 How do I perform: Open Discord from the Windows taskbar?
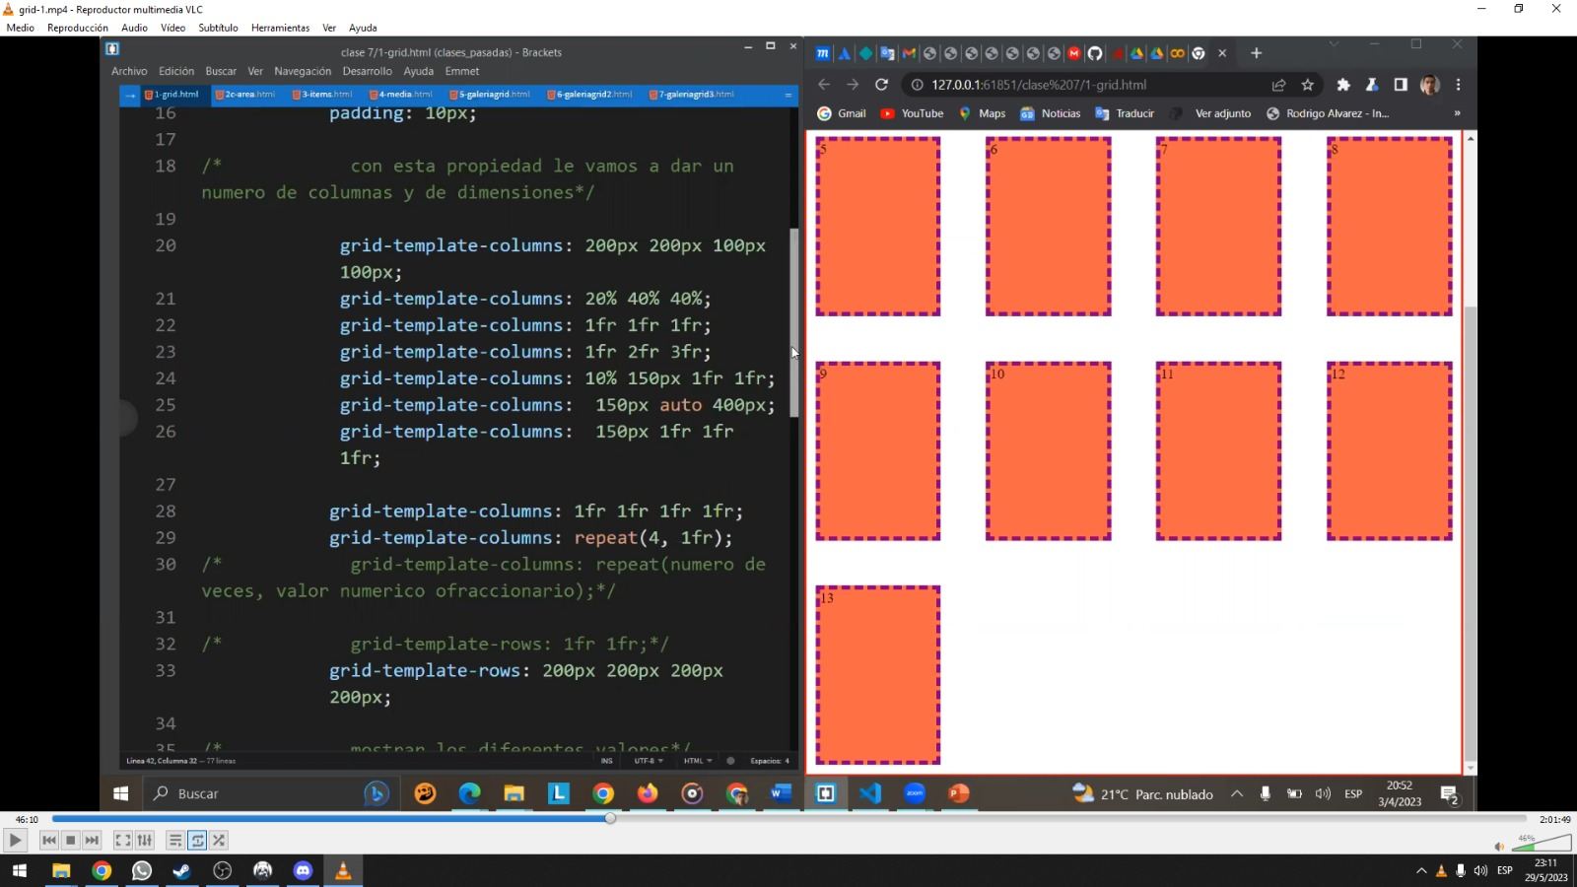tap(303, 871)
